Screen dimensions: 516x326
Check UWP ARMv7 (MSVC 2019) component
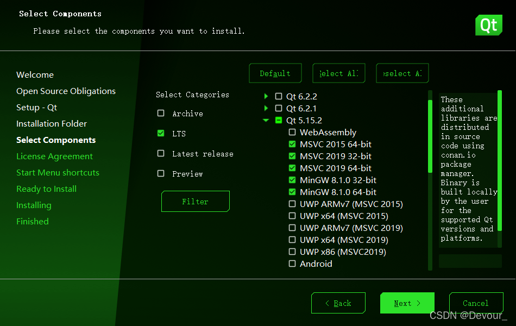click(292, 228)
